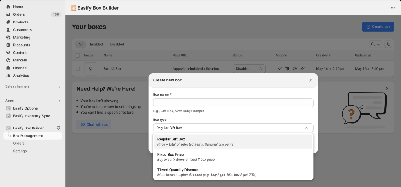Click the Analytics bar chart icon
Image resolution: width=401 pixels, height=187 pixels.
(x=8, y=76)
